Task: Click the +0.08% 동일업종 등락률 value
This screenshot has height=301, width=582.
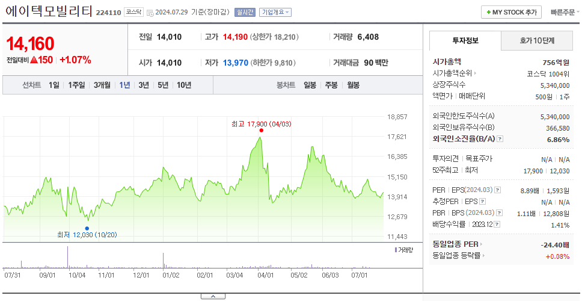Action: (557, 256)
